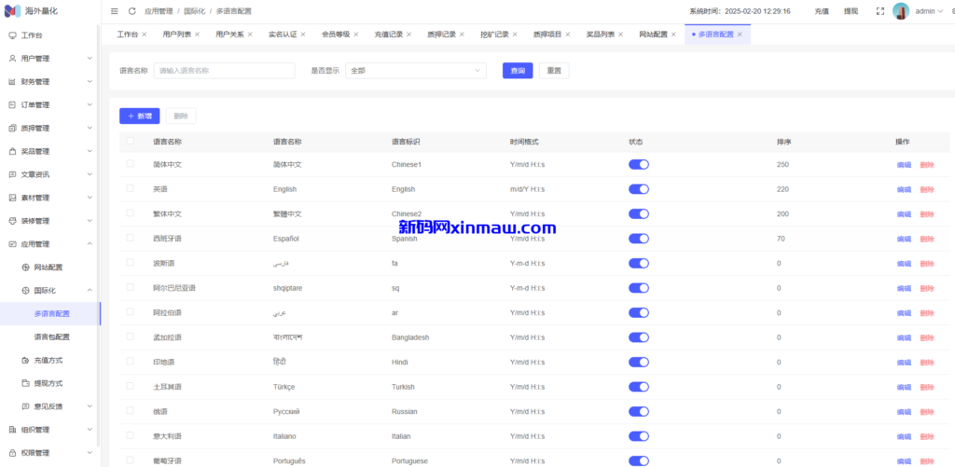
Task: Click the 充值 header link
Action: 821,11
